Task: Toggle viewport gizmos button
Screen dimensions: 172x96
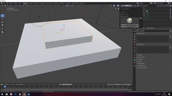Action: [x=114, y=6]
